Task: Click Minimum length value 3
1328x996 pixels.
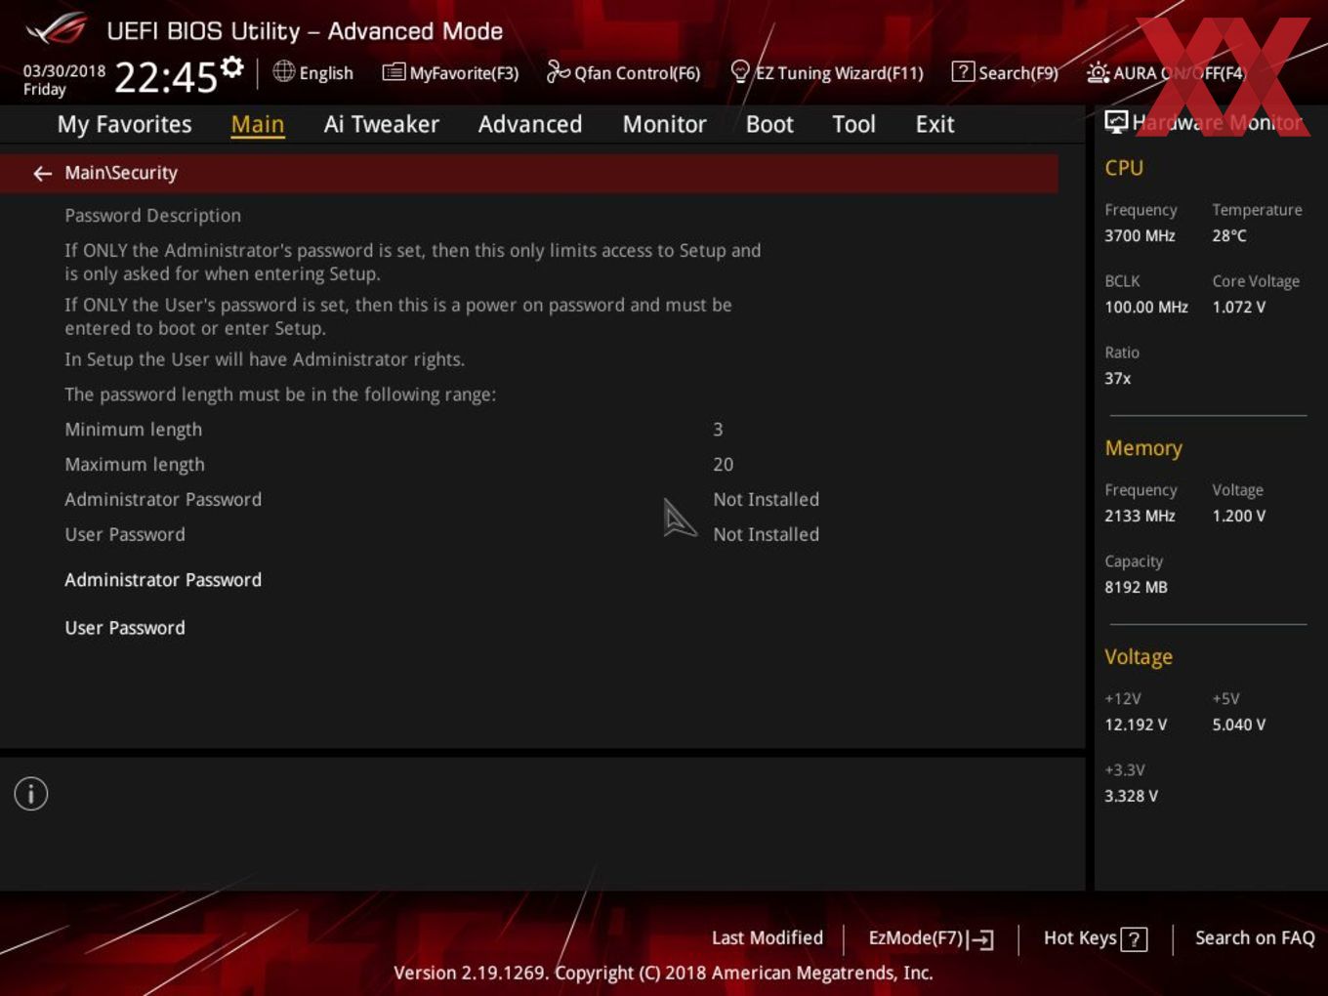Action: coord(718,430)
